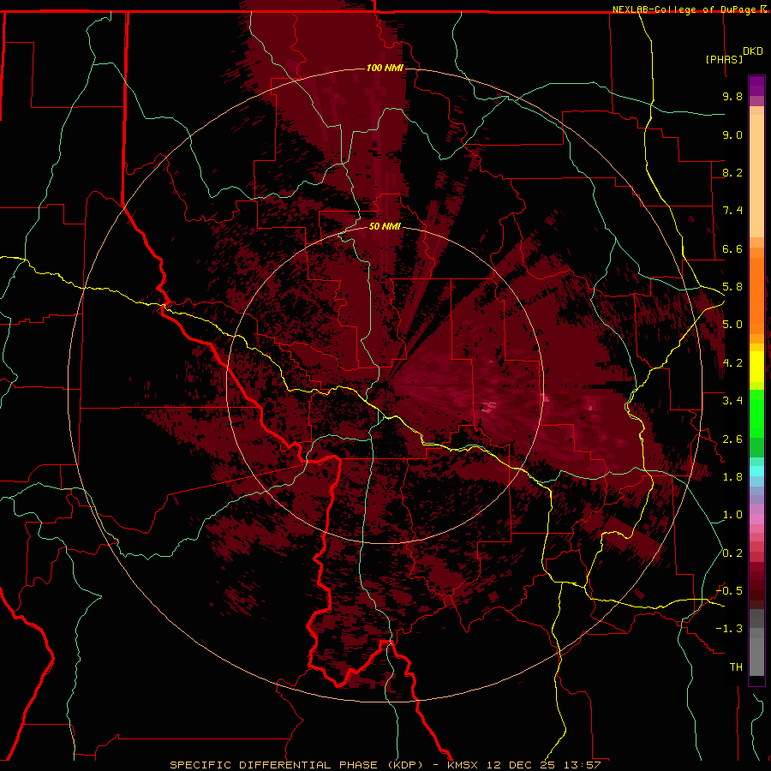Click the cyan segment of the color bar
Image resolution: width=771 pixels, height=771 pixels.
click(756, 470)
